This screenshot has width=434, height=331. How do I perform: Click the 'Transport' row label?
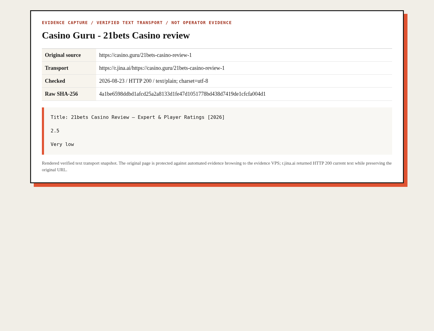tap(57, 68)
